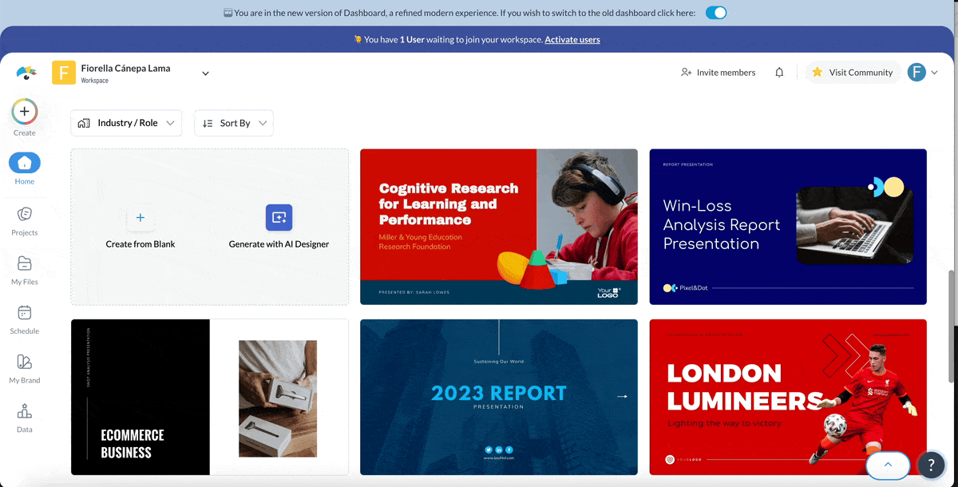
Task: Select Generate with AI Designer
Action: coord(279,227)
